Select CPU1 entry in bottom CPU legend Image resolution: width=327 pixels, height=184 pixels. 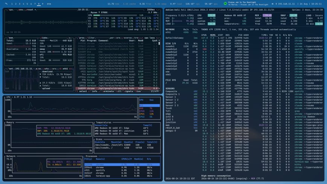pyautogui.click(x=149, y=114)
